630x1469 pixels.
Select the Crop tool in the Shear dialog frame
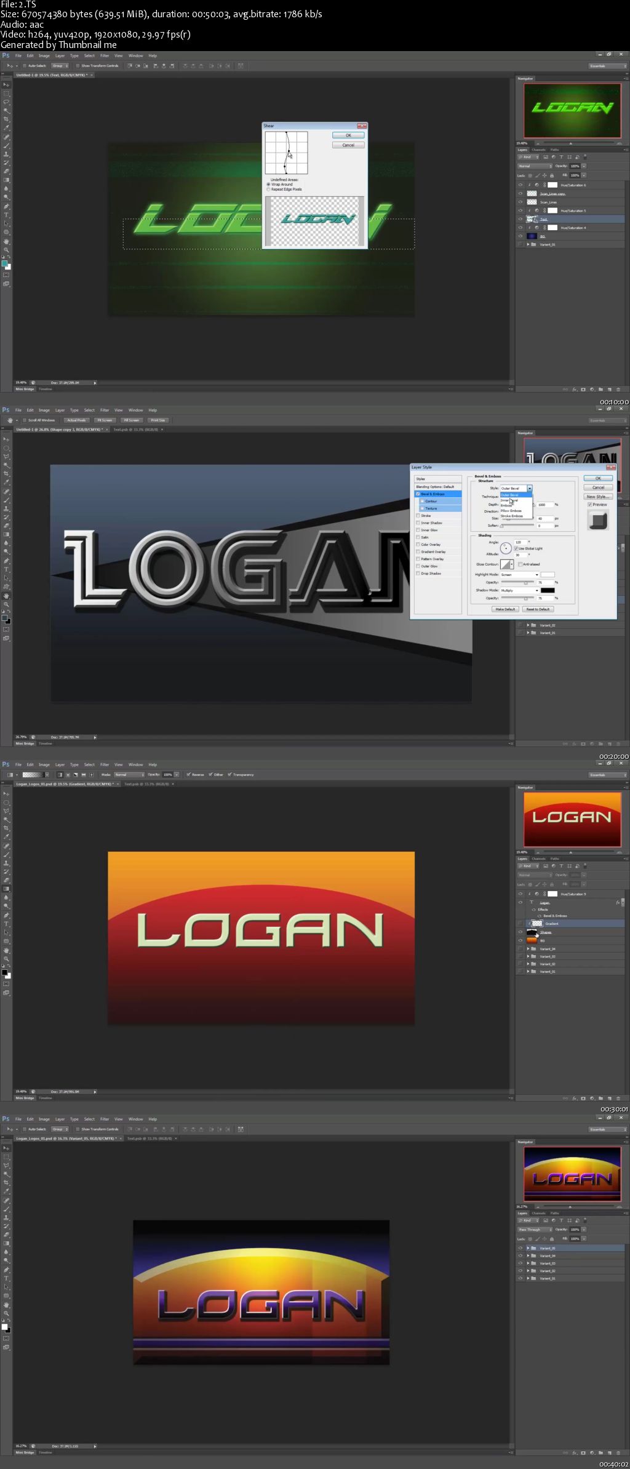(7, 119)
